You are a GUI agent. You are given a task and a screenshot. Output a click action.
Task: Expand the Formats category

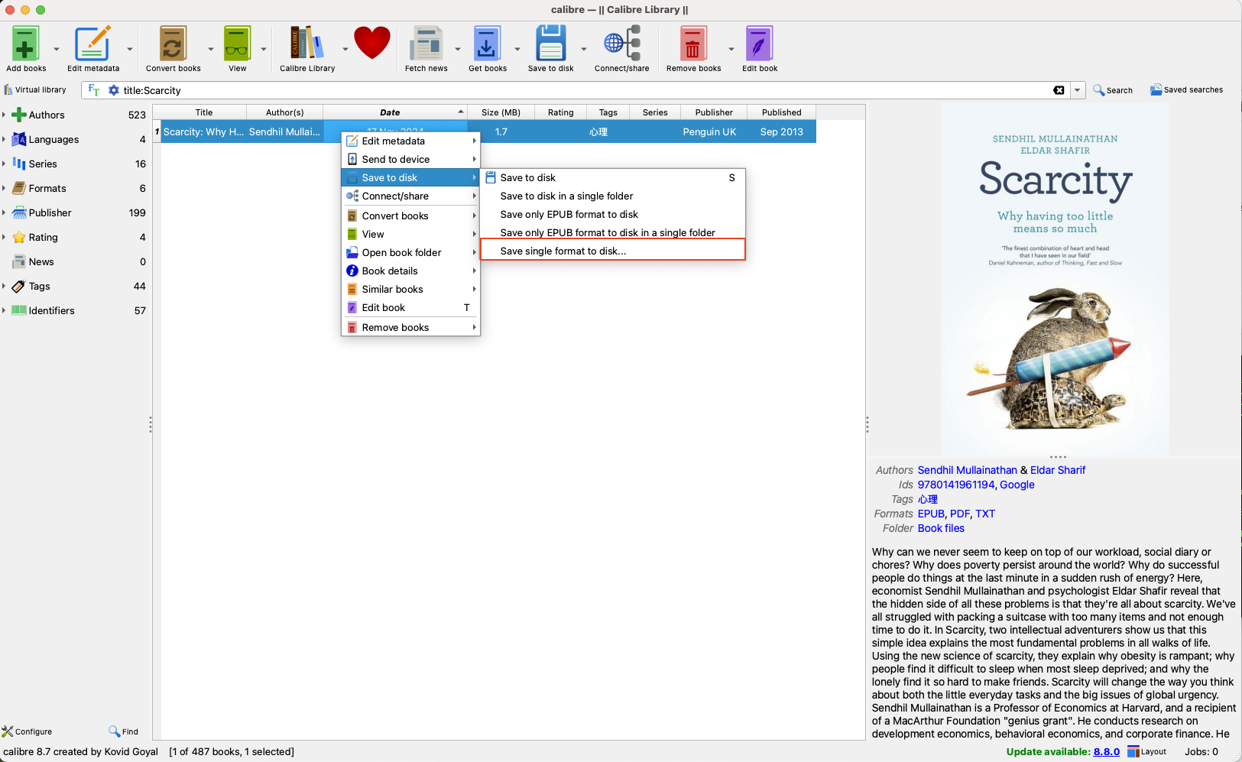coord(4,188)
